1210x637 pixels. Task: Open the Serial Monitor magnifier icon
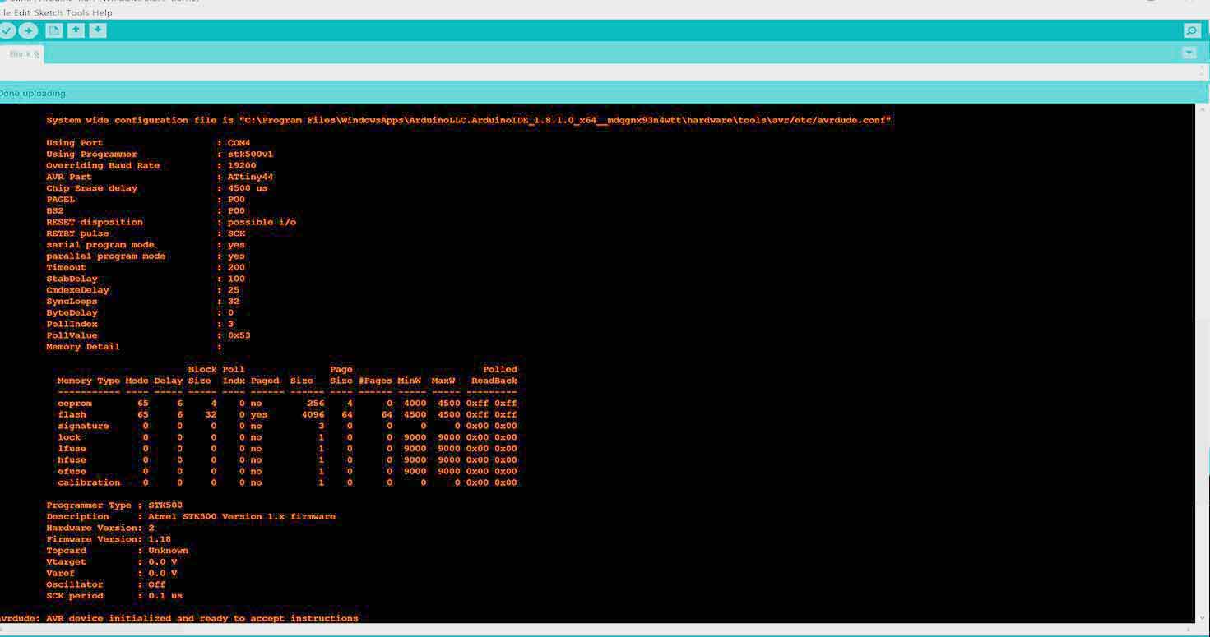[x=1191, y=30]
